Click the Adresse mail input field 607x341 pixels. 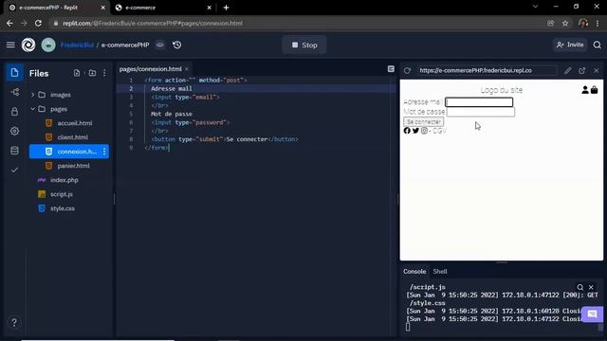click(x=479, y=102)
